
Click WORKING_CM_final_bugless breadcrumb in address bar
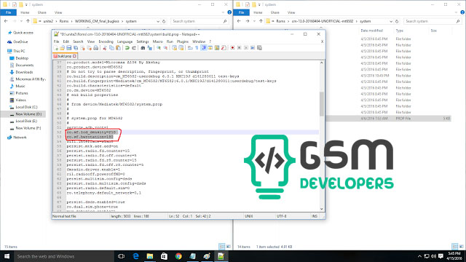[x=97, y=21]
